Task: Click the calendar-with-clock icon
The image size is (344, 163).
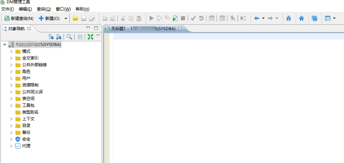Action: [222, 18]
